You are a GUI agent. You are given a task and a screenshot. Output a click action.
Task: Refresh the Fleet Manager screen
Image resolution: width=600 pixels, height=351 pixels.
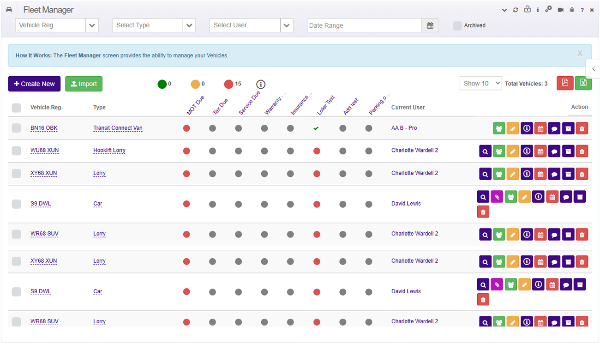pos(516,9)
